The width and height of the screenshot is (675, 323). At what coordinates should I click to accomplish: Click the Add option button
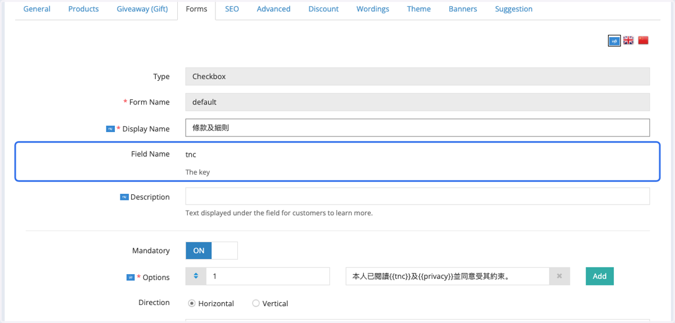tap(600, 276)
